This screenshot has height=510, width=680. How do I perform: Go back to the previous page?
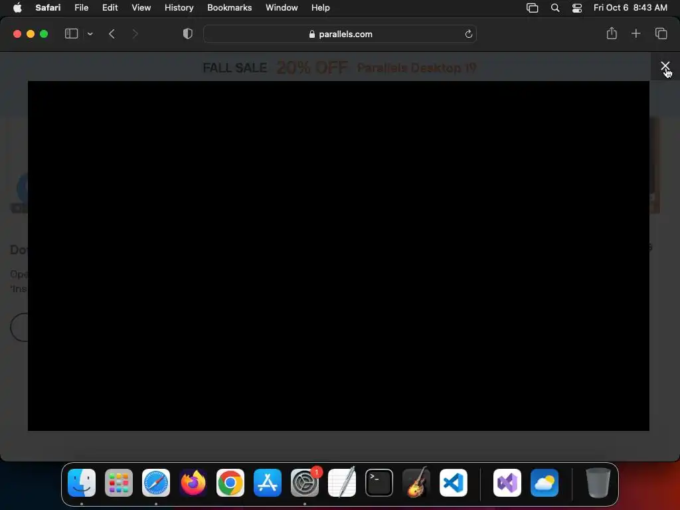(112, 34)
